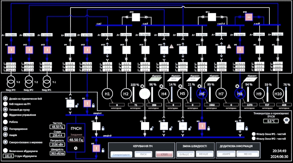Click the ПУСК button

click(x=143, y=154)
